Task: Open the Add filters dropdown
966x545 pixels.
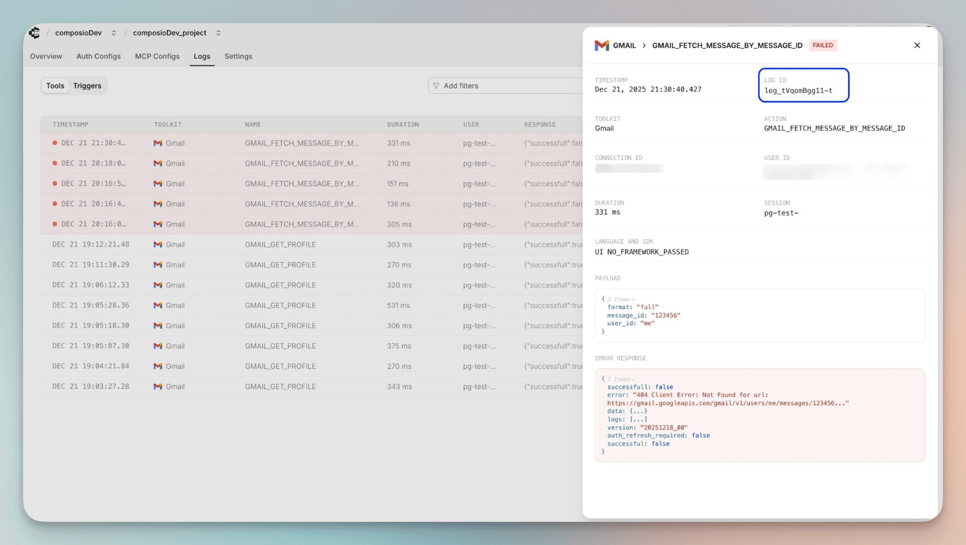Action: (460, 86)
